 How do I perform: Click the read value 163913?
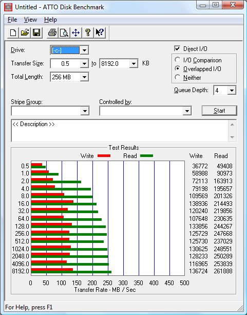(223, 181)
